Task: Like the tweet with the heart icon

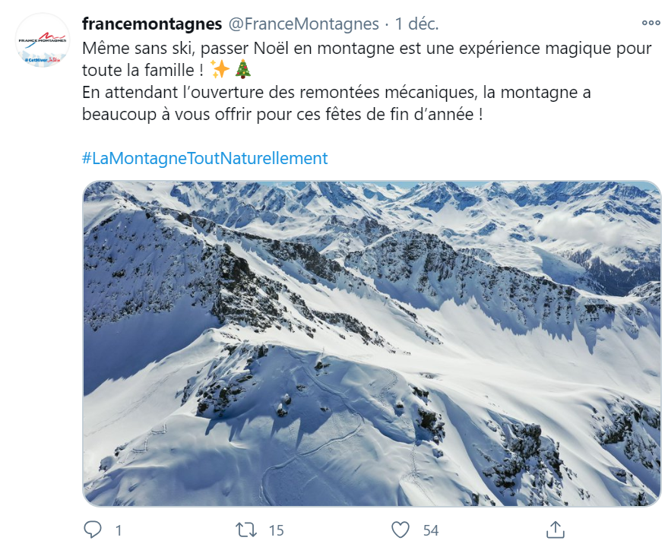Action: coord(400,530)
